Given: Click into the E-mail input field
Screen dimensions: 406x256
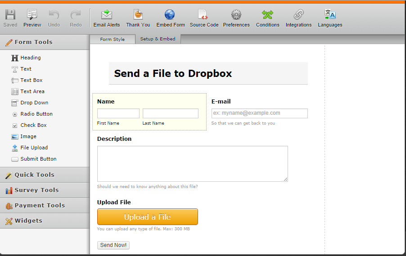Looking at the screenshot, I should pos(259,113).
